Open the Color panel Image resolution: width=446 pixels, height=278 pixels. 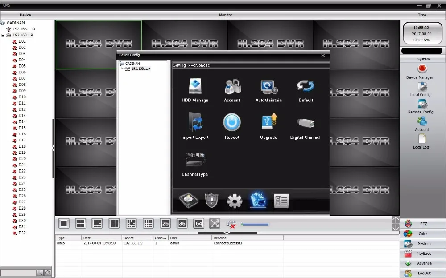click(x=423, y=234)
